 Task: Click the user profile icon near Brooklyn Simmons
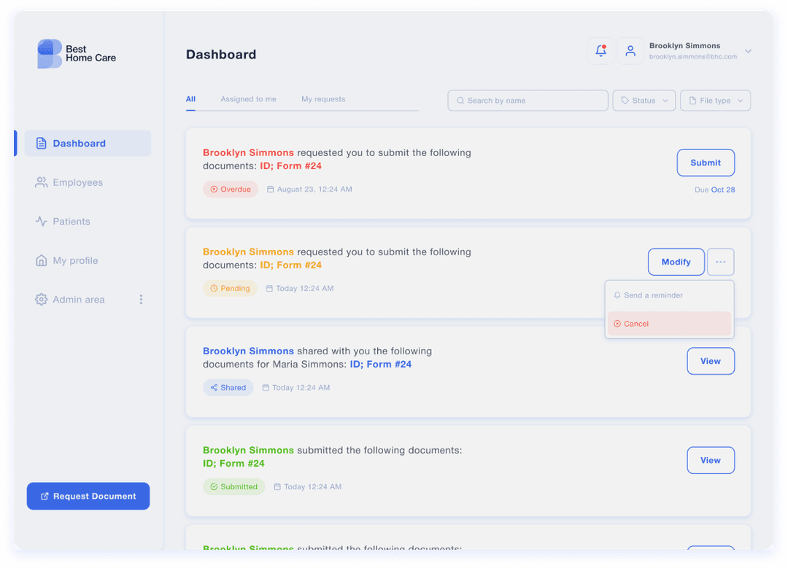click(630, 50)
